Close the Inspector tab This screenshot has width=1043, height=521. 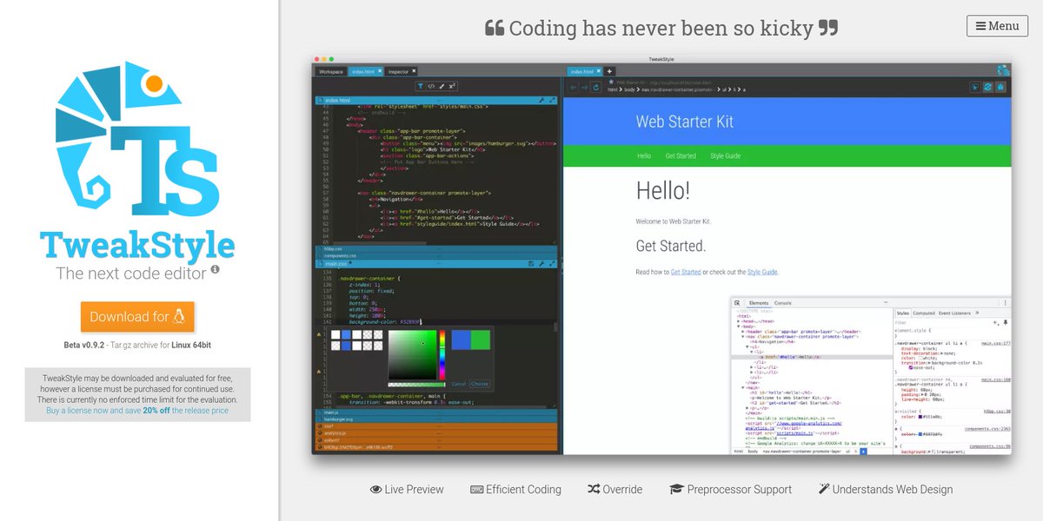point(414,71)
